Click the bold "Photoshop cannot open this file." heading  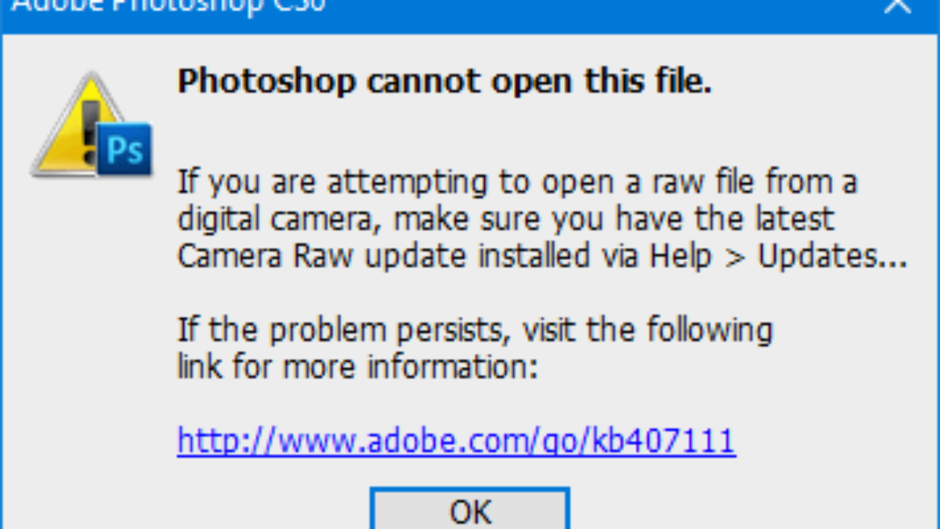click(x=444, y=81)
